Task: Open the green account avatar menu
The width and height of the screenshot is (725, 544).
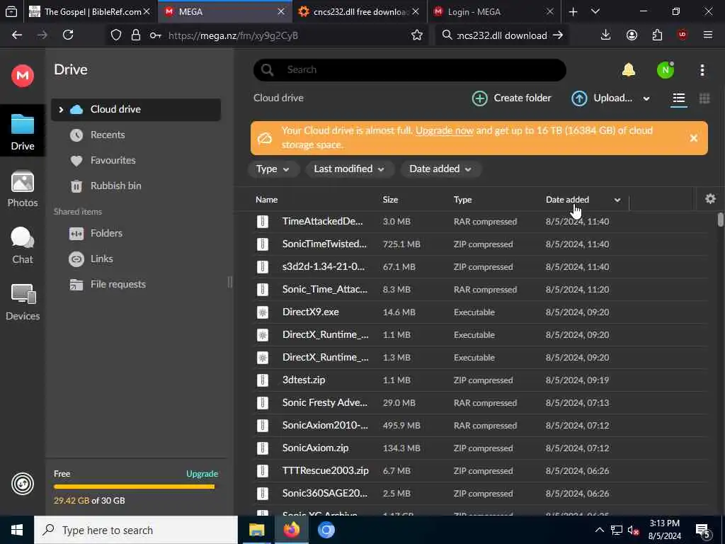Action: 665,70
